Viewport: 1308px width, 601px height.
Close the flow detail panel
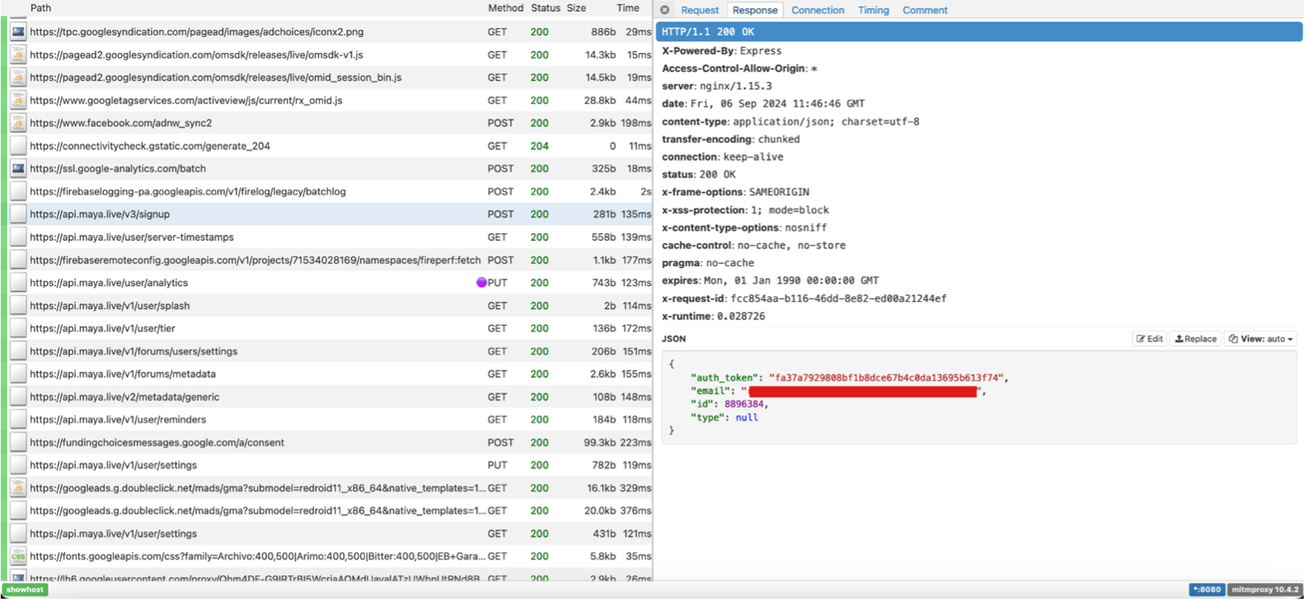point(665,10)
